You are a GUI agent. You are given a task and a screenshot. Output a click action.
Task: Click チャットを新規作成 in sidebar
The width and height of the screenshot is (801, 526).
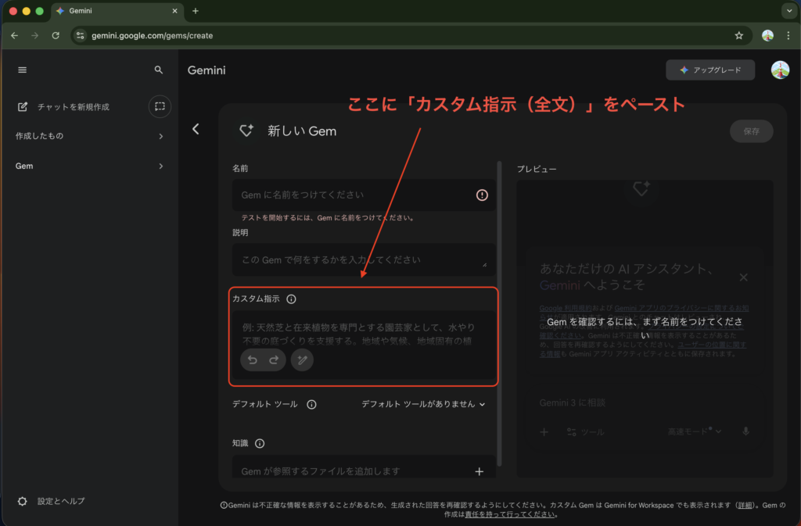pos(73,106)
